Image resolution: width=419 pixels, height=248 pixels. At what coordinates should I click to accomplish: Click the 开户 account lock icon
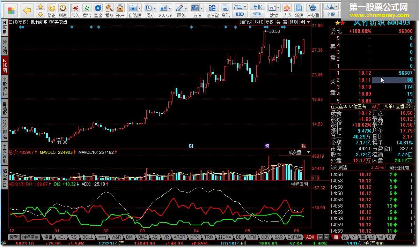point(120,10)
